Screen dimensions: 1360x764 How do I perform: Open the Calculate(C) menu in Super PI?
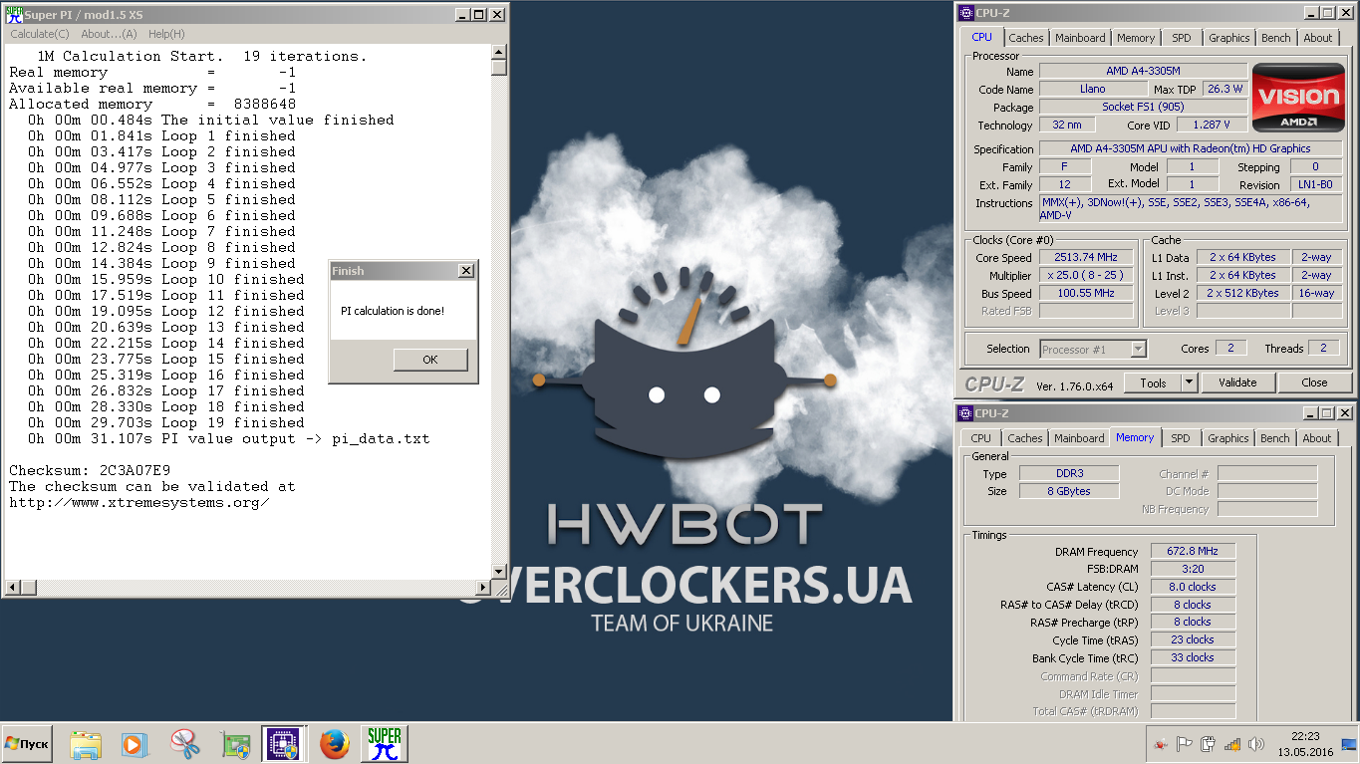(40, 34)
